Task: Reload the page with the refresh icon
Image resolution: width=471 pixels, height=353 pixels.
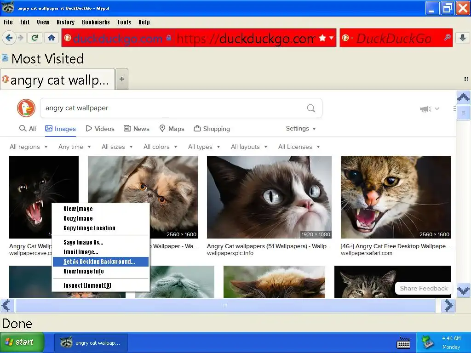Action: (34, 38)
